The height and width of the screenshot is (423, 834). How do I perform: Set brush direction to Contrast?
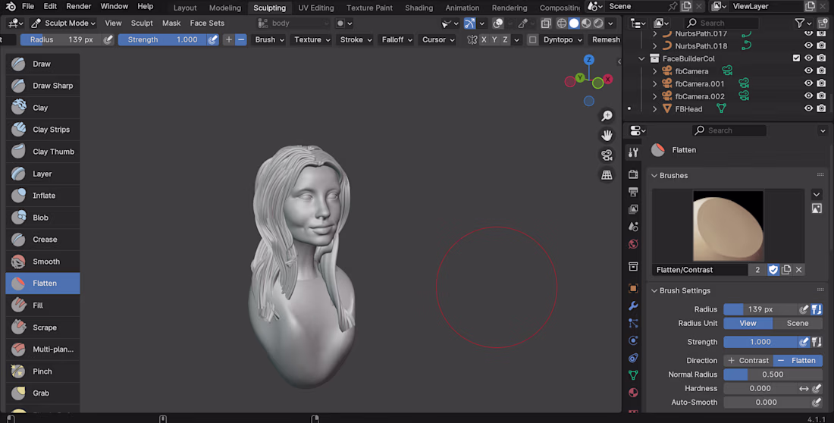[748, 361]
